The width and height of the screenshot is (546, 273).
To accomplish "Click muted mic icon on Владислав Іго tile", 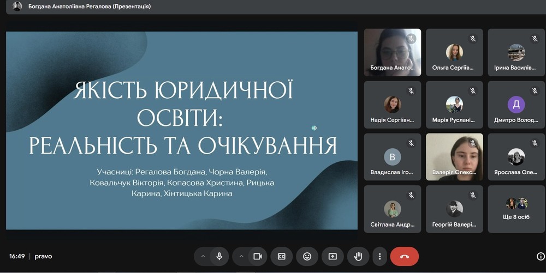I will coord(411,143).
